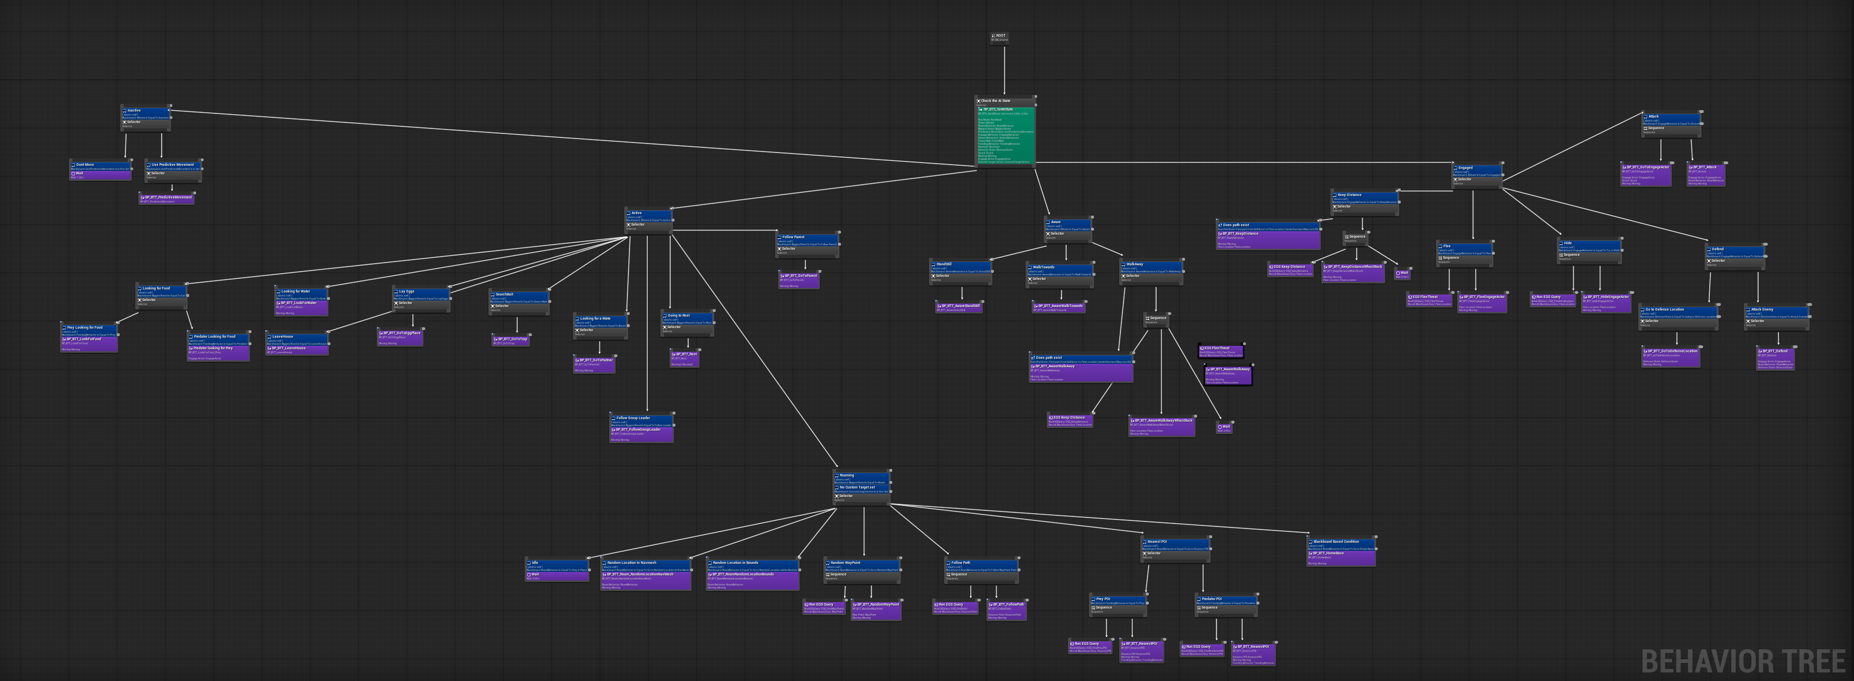Select the BP_BTT_GoToPartner task

(x=595, y=364)
